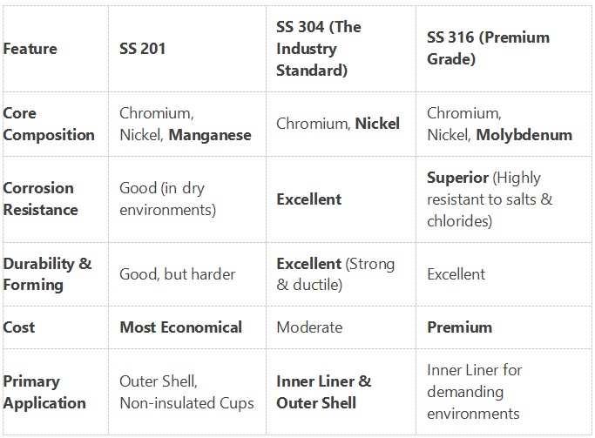Click the "SS 304 (The Industry Standard)" header

coord(318,49)
